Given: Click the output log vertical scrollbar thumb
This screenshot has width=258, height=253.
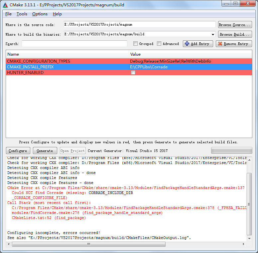Looking at the screenshot, I should coord(249,204).
